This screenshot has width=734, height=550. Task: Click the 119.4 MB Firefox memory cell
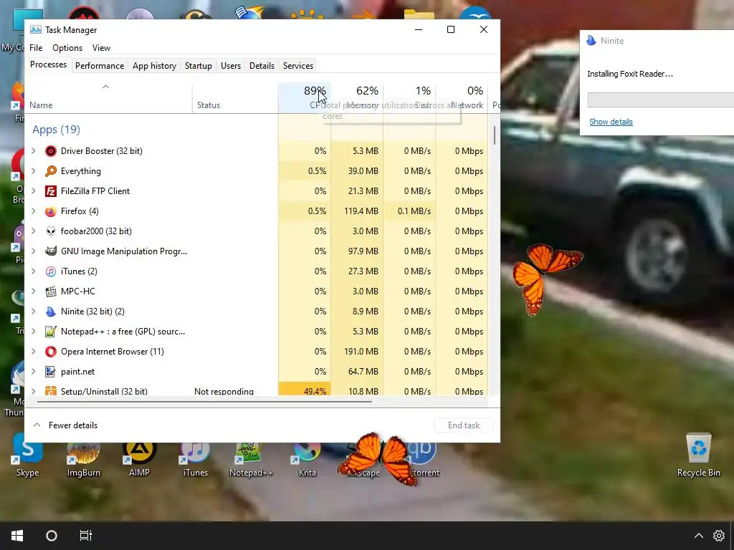tap(357, 211)
